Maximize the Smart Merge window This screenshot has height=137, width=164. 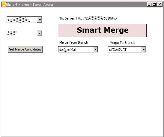pyautogui.click(x=154, y=5)
